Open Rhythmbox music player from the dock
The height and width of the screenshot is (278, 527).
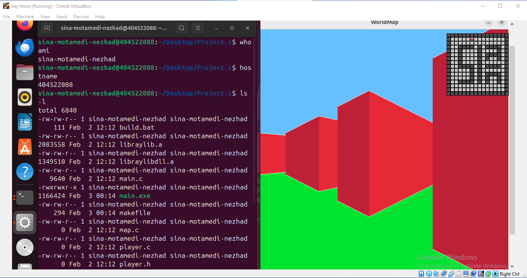click(24, 97)
